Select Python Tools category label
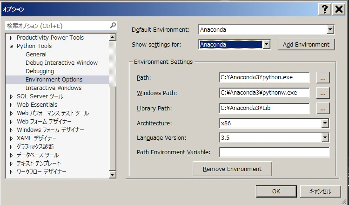Viewport: 349px width, 205px height. point(34,46)
